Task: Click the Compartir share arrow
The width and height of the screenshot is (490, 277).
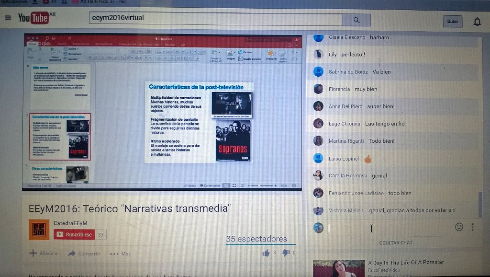Action: pyautogui.click(x=72, y=253)
